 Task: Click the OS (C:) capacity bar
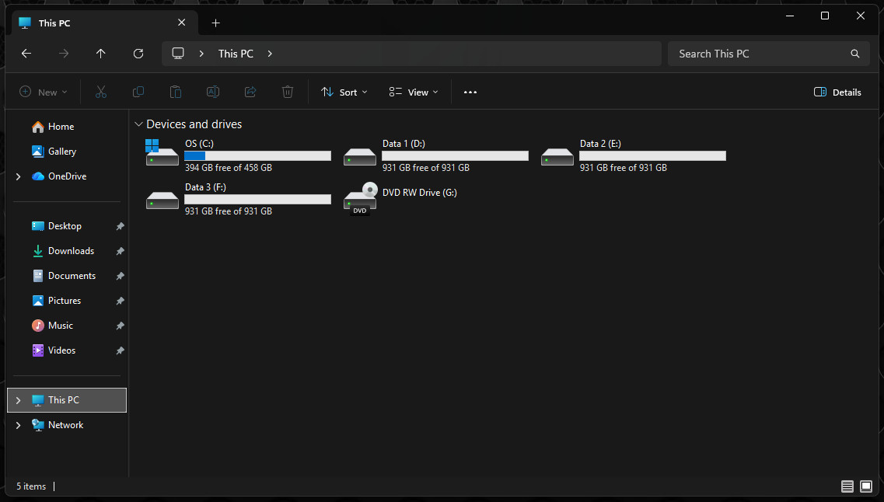(x=257, y=155)
